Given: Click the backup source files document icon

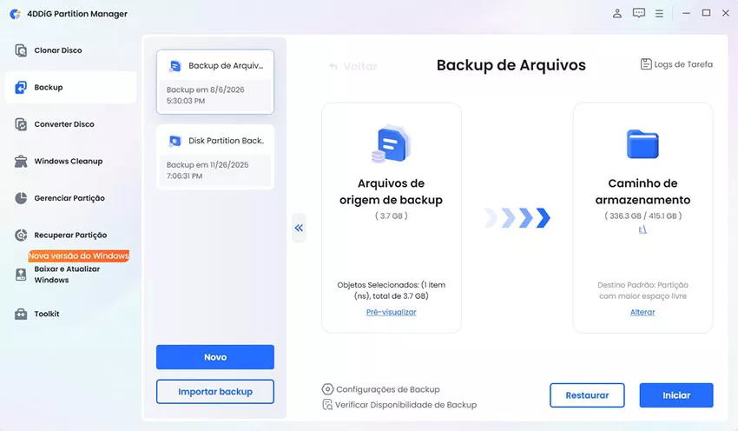Looking at the screenshot, I should [x=391, y=143].
